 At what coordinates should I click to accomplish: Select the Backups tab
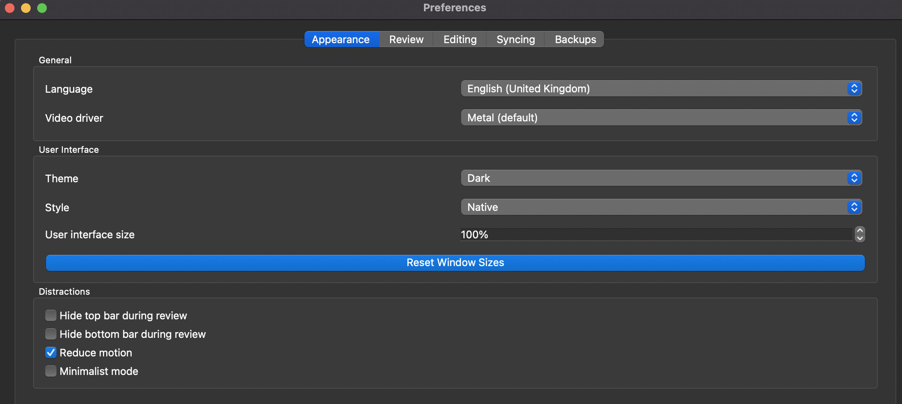575,40
